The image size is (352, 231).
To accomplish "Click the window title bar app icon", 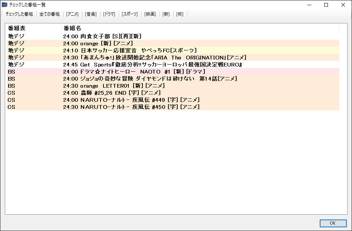I will (4, 5).
